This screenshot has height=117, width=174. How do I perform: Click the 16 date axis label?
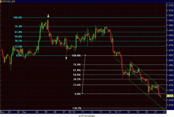coord(116,112)
